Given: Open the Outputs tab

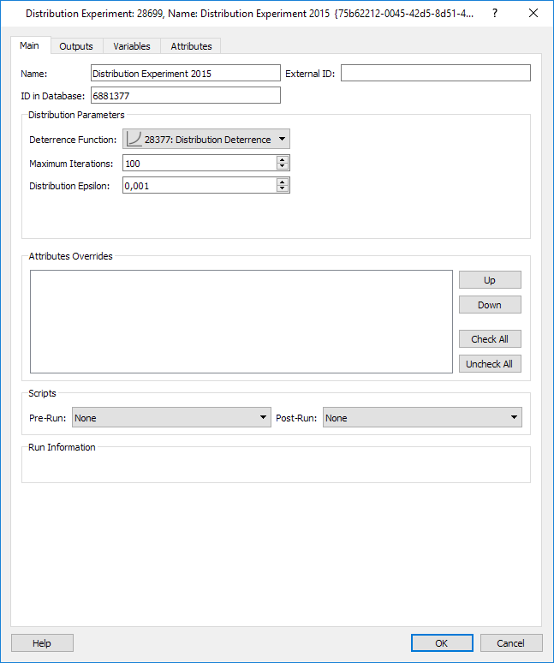Looking at the screenshot, I should tap(76, 46).
